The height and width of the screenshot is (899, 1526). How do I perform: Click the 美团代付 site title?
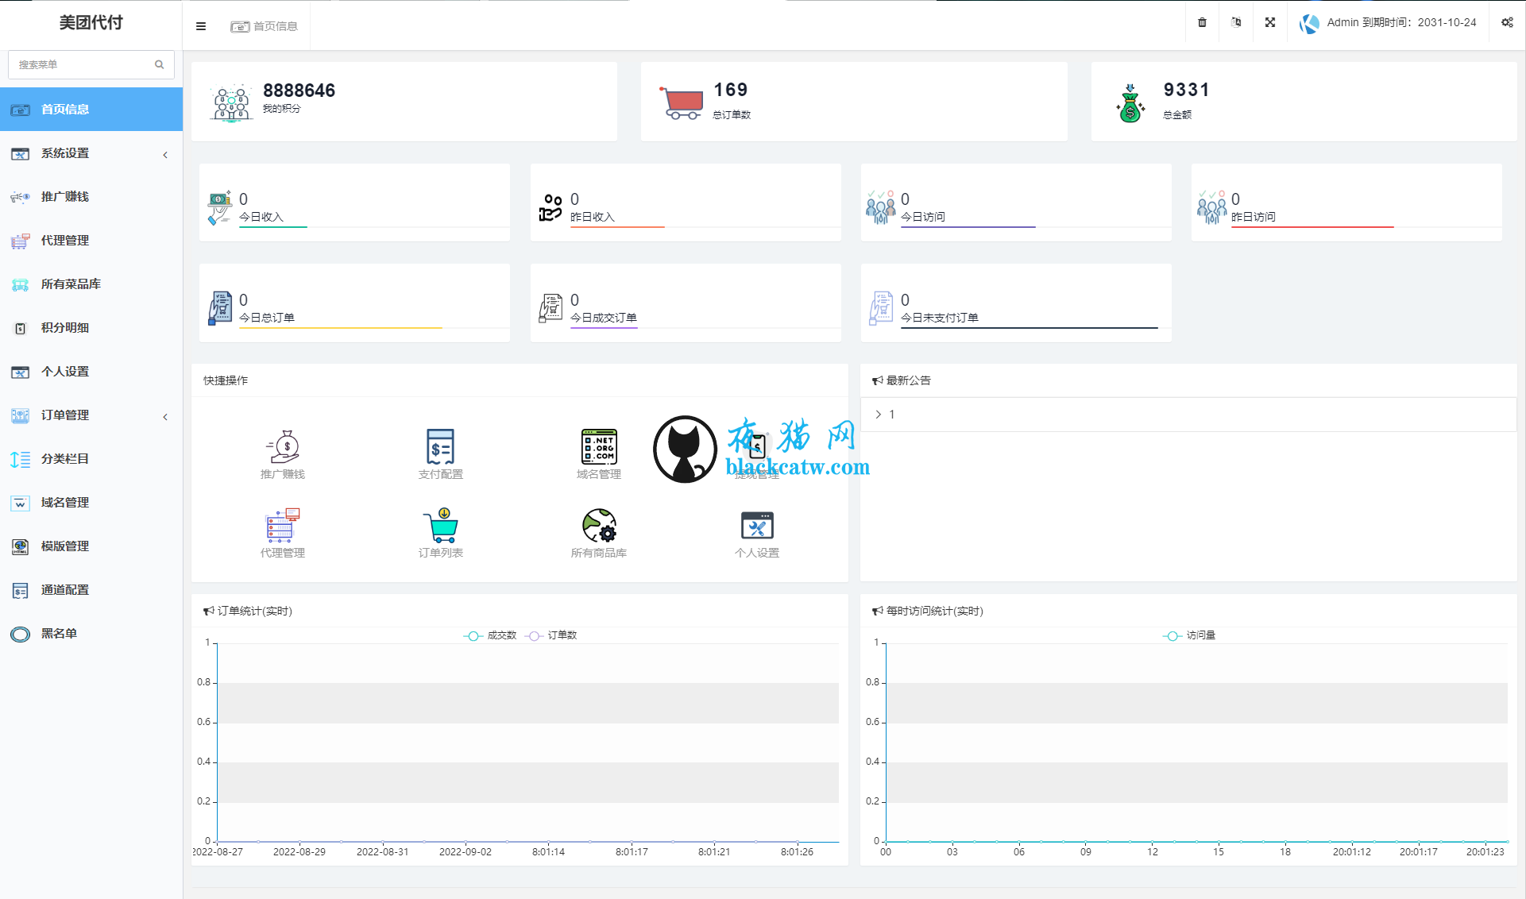click(91, 22)
